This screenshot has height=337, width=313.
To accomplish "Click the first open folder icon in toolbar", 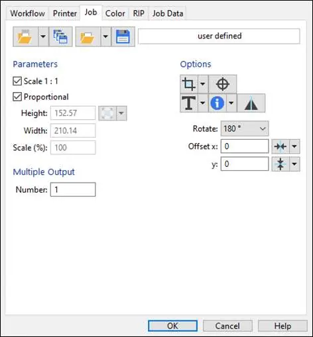I will [25, 36].
